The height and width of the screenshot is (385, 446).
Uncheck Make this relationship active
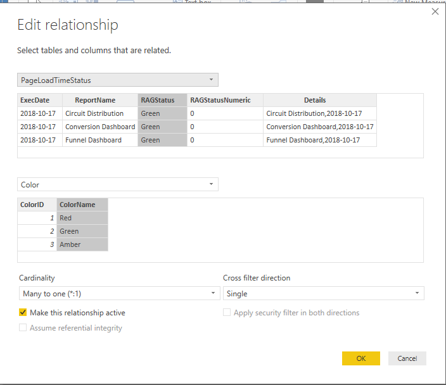(x=23, y=312)
